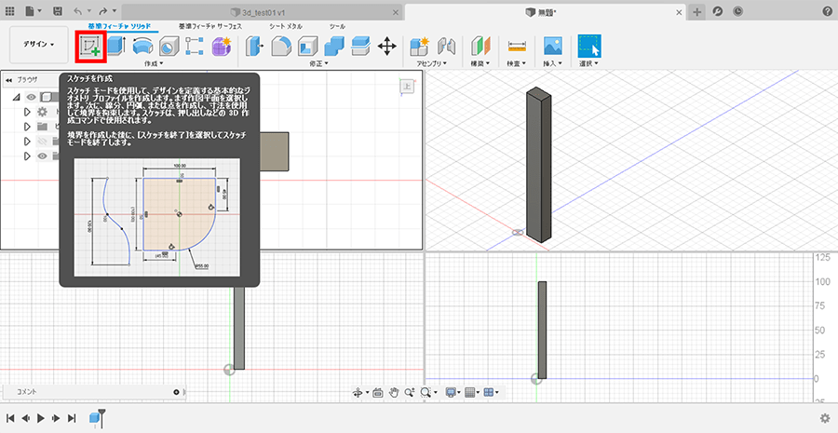Viewport: 838px width, 433px height.
Task: Click the Create Sketch tool icon
Action: click(x=90, y=46)
